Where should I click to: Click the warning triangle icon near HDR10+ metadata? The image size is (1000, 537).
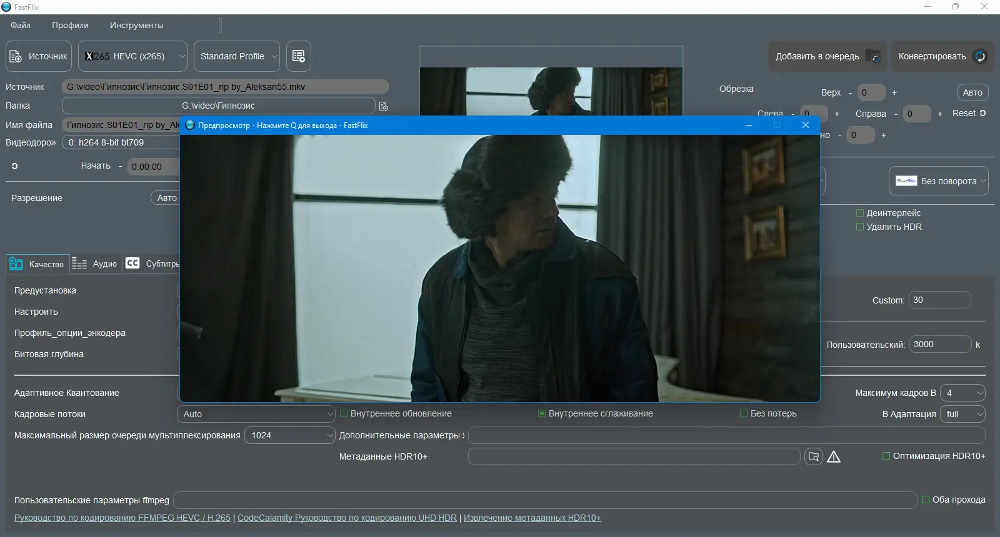click(x=834, y=457)
